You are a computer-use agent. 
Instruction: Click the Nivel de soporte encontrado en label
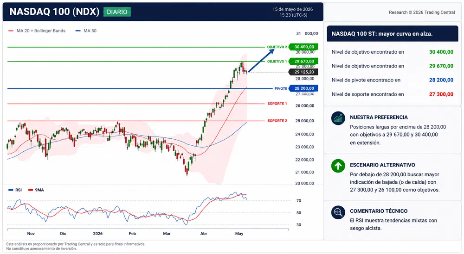point(368,94)
